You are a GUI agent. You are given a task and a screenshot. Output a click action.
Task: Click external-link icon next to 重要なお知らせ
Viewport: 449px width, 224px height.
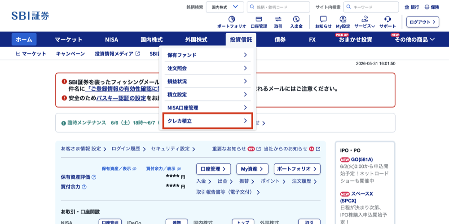259,149
